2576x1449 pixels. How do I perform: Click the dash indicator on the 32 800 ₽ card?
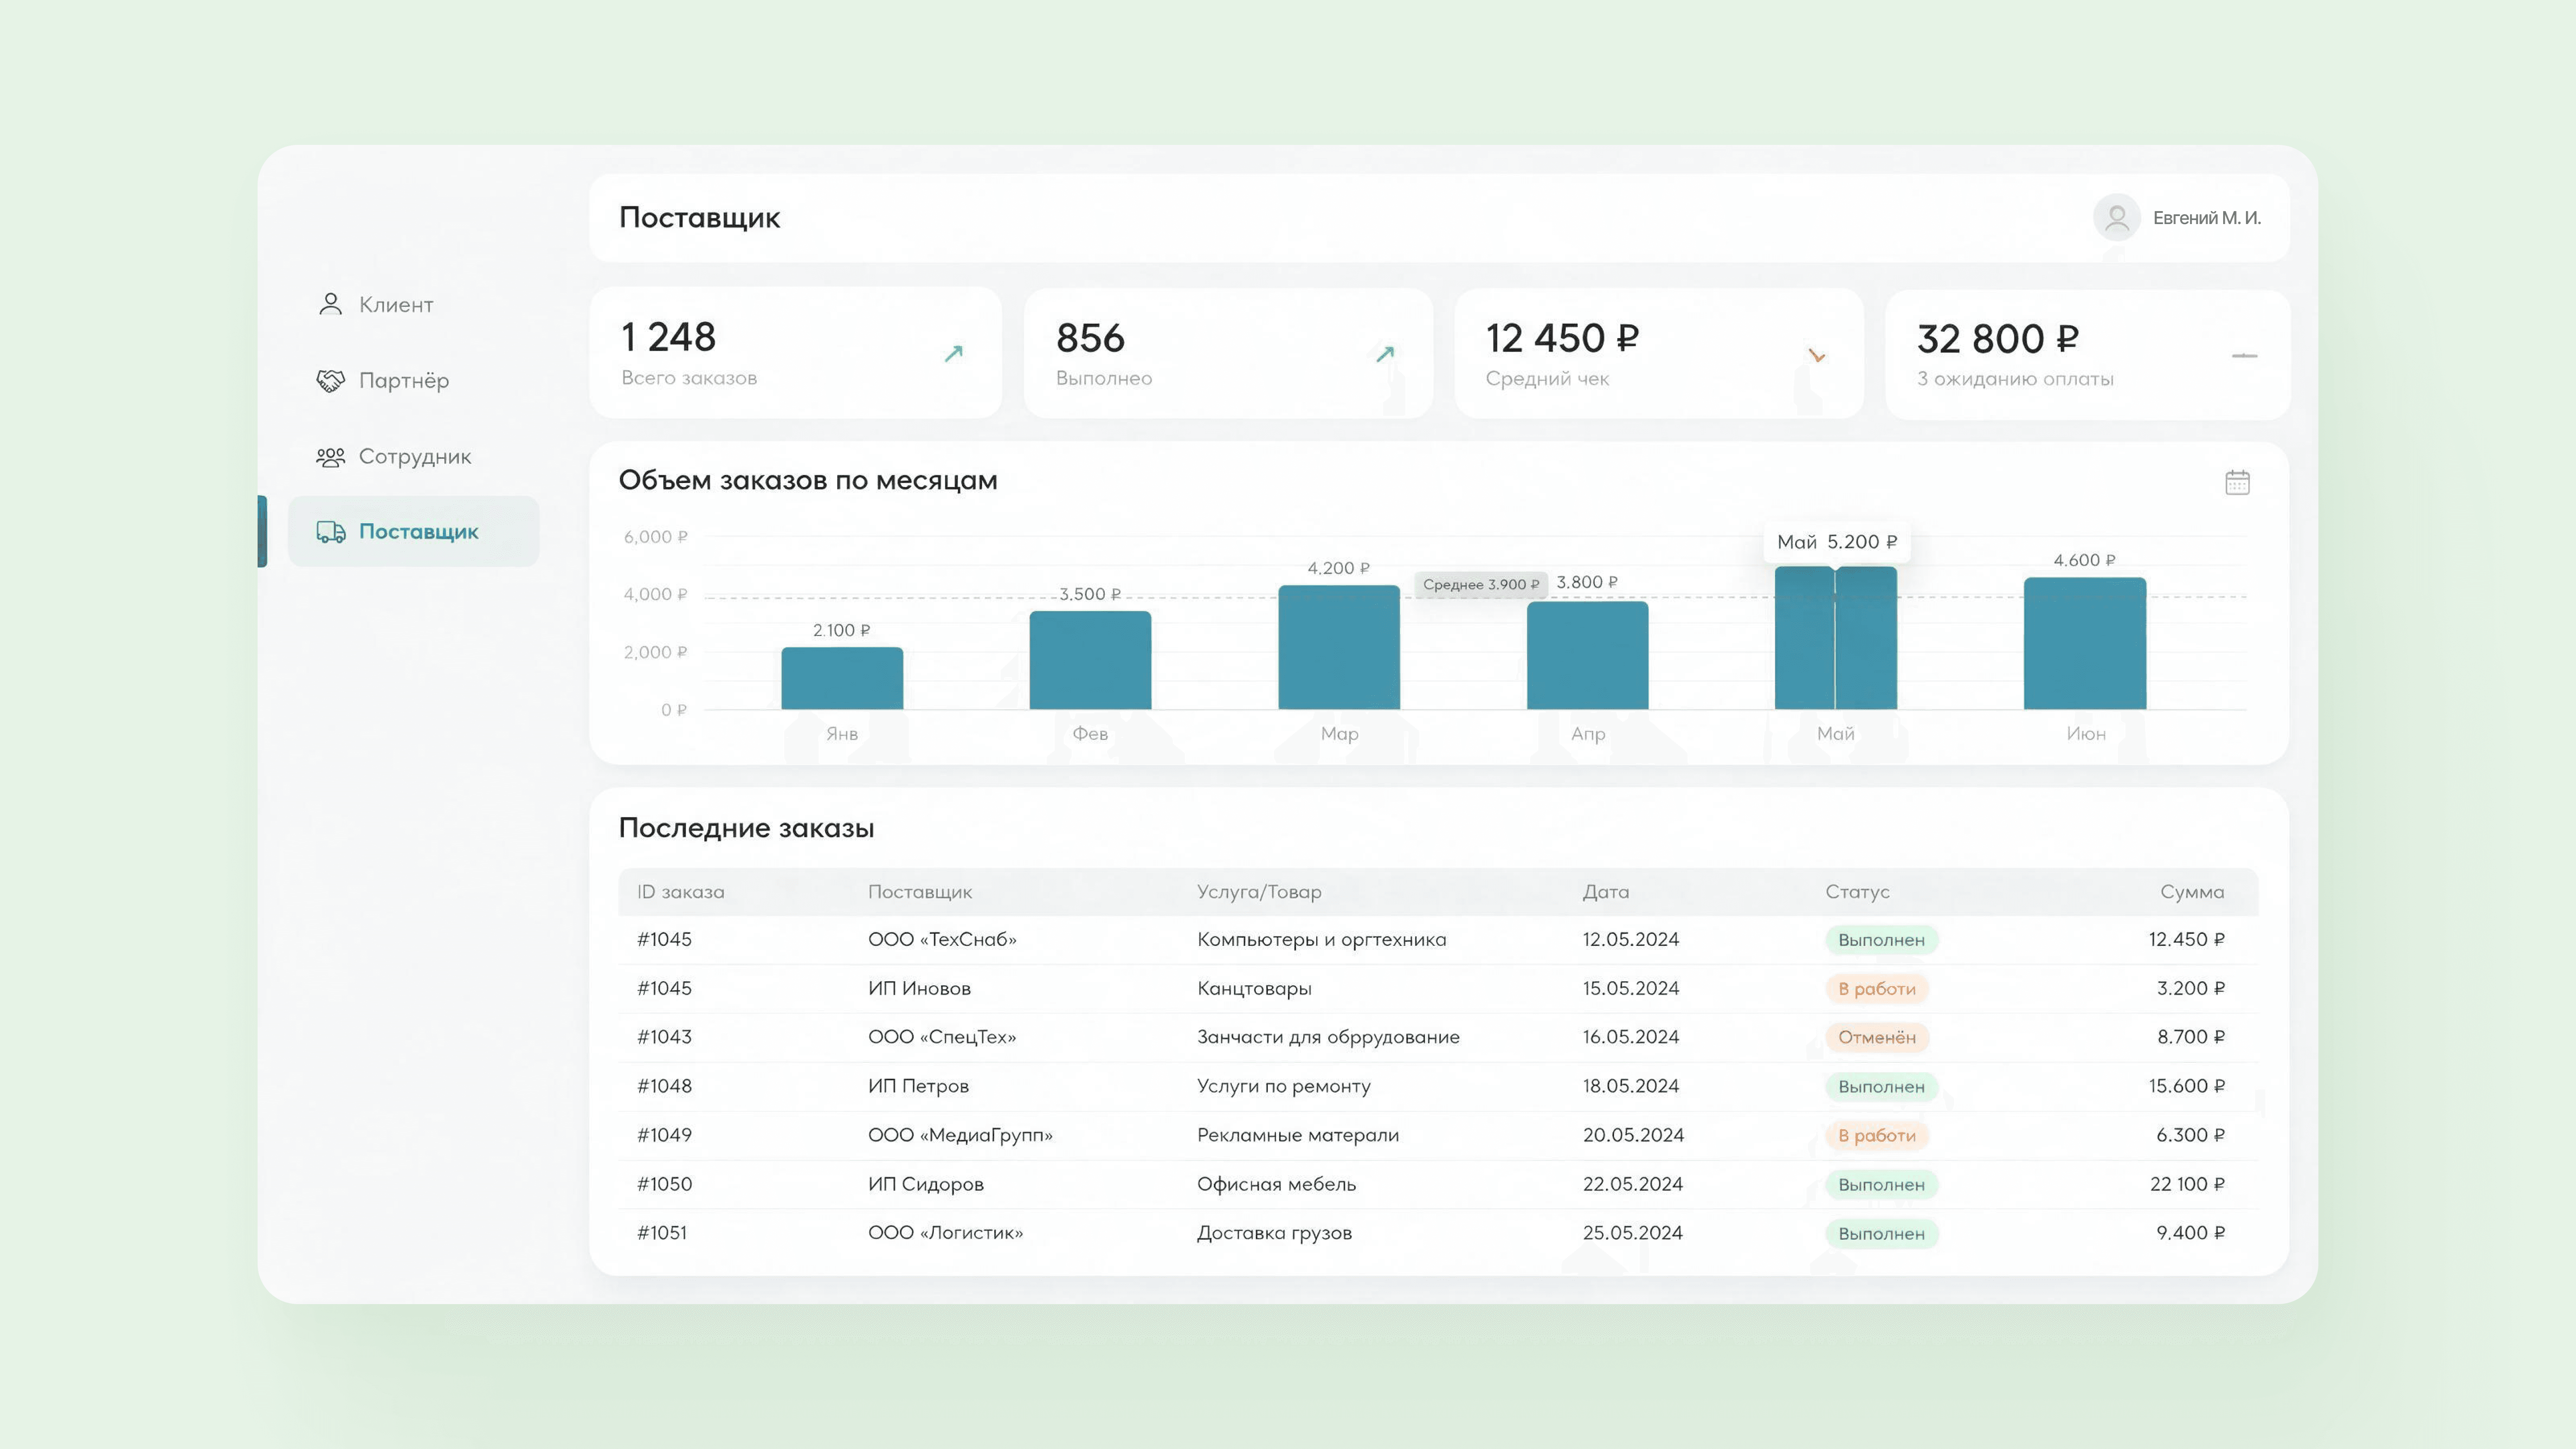tap(2244, 356)
